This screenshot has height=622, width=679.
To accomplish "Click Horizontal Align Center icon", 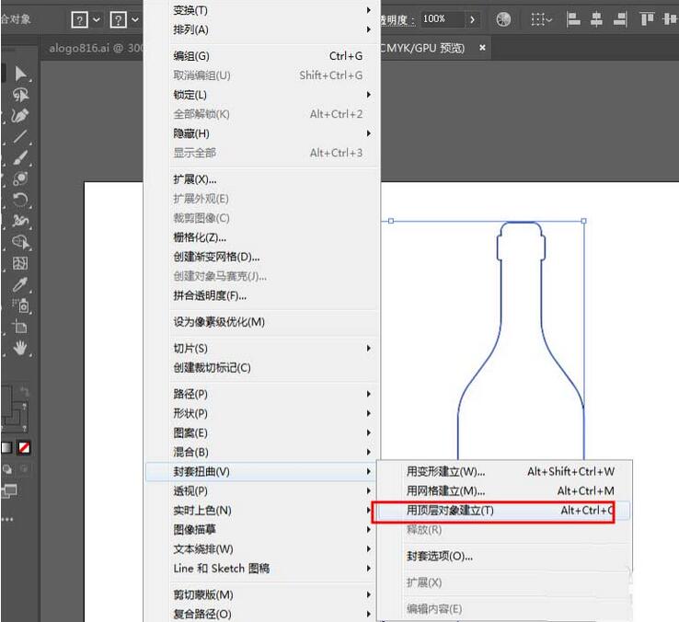I will 597,19.
